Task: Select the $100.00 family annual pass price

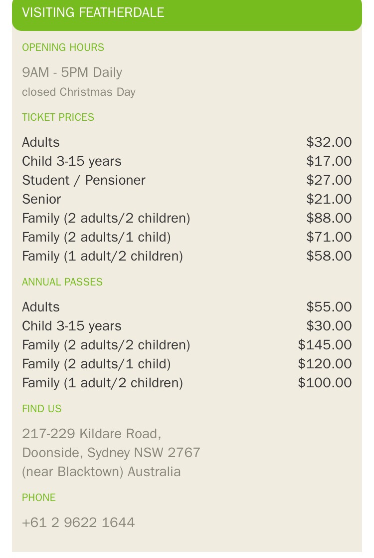Action: pyautogui.click(x=325, y=383)
